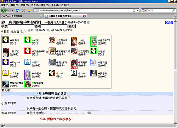Click the white-face avatar of 蘿莉控

94,62
